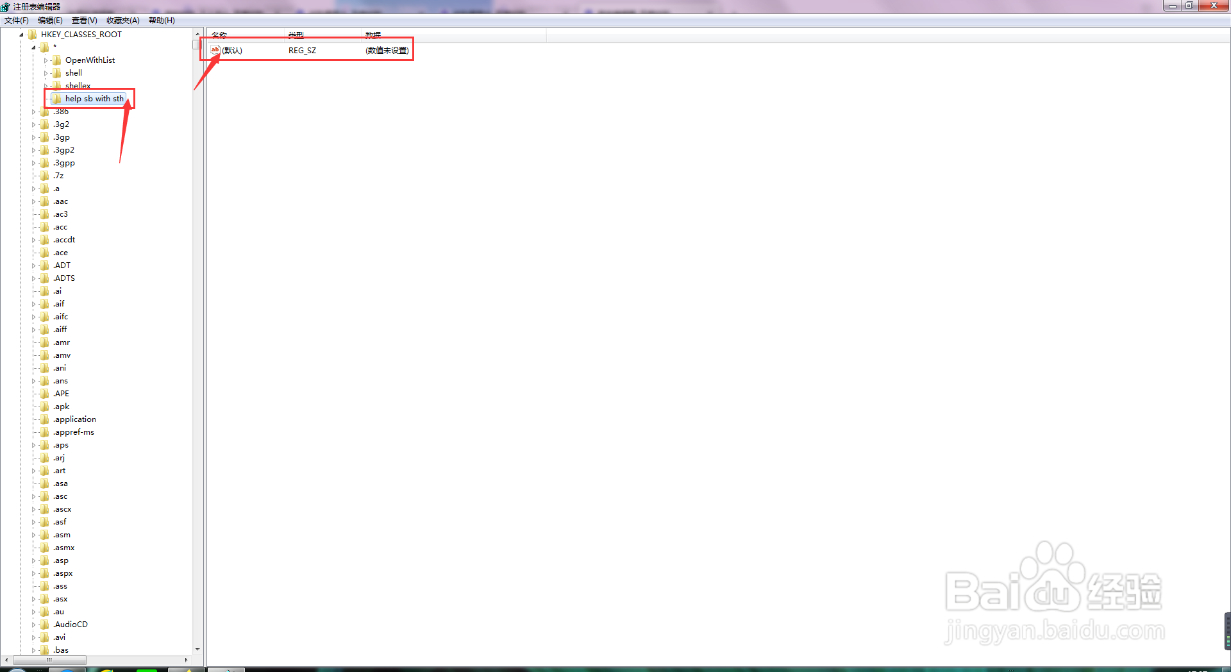Click the 数据 column header
Viewport: 1231px width, 672px height.
coord(454,35)
